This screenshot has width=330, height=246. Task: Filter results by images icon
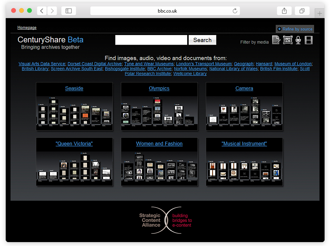point(288,40)
